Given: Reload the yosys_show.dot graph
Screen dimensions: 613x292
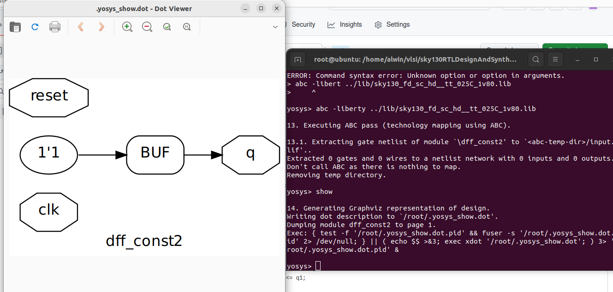Looking at the screenshot, I should [35, 27].
